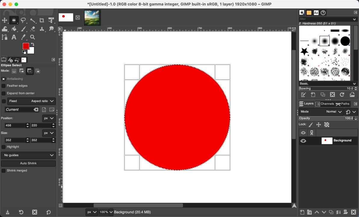The height and width of the screenshot is (217, 359).
Task: Save tool preset in tool options footer
Action: (x=8, y=212)
